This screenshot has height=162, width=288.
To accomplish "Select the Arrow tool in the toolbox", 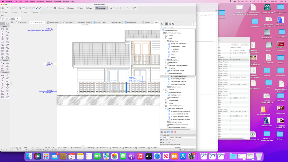I will coord(3,24).
